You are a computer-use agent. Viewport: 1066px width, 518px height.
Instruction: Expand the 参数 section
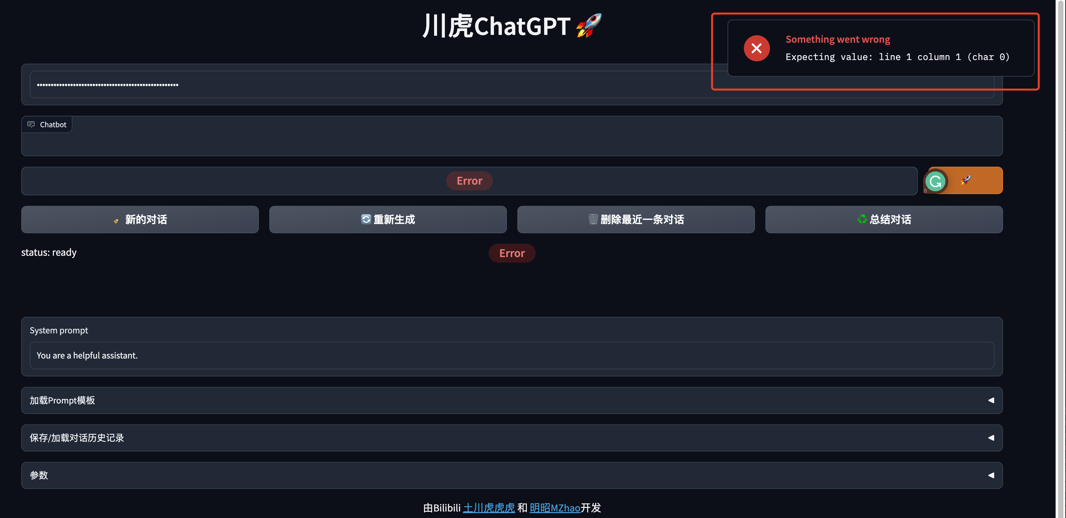512,475
